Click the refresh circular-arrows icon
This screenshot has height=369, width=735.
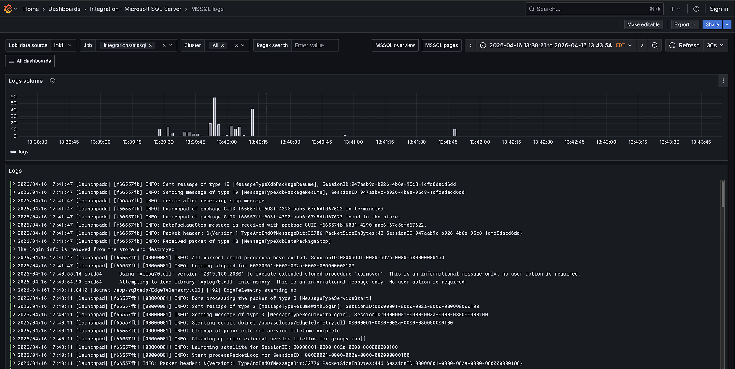click(672, 45)
